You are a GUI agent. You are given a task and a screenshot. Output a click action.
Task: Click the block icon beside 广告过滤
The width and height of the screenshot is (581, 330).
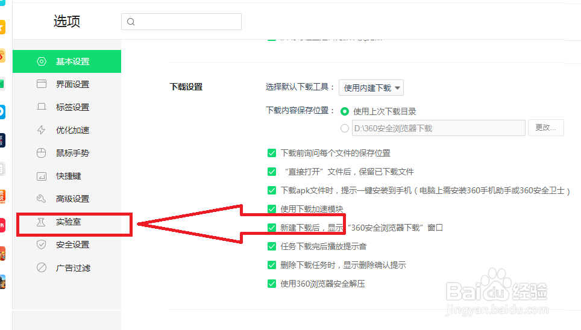42,268
